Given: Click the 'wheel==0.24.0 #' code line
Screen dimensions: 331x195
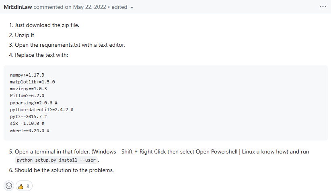Looking at the screenshot, I should pyautogui.click(x=29, y=131).
